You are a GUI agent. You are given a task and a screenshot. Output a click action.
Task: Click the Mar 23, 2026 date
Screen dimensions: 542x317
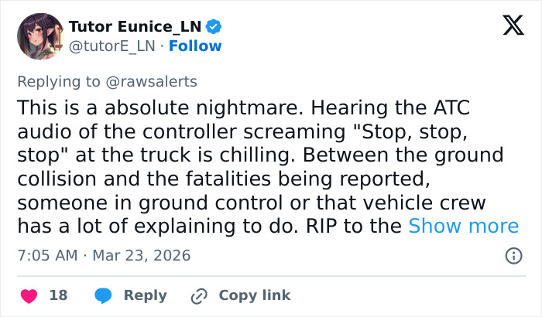(142, 255)
